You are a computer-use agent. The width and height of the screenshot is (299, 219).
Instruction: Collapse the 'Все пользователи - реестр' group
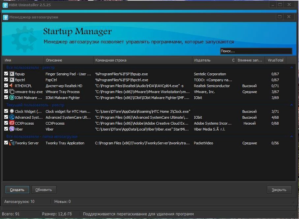pos(291,67)
